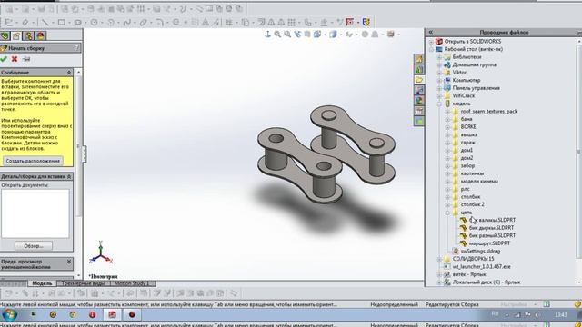Click the help question mark in Начать сборку header
This screenshot has height=327, width=582.
coord(76,48)
